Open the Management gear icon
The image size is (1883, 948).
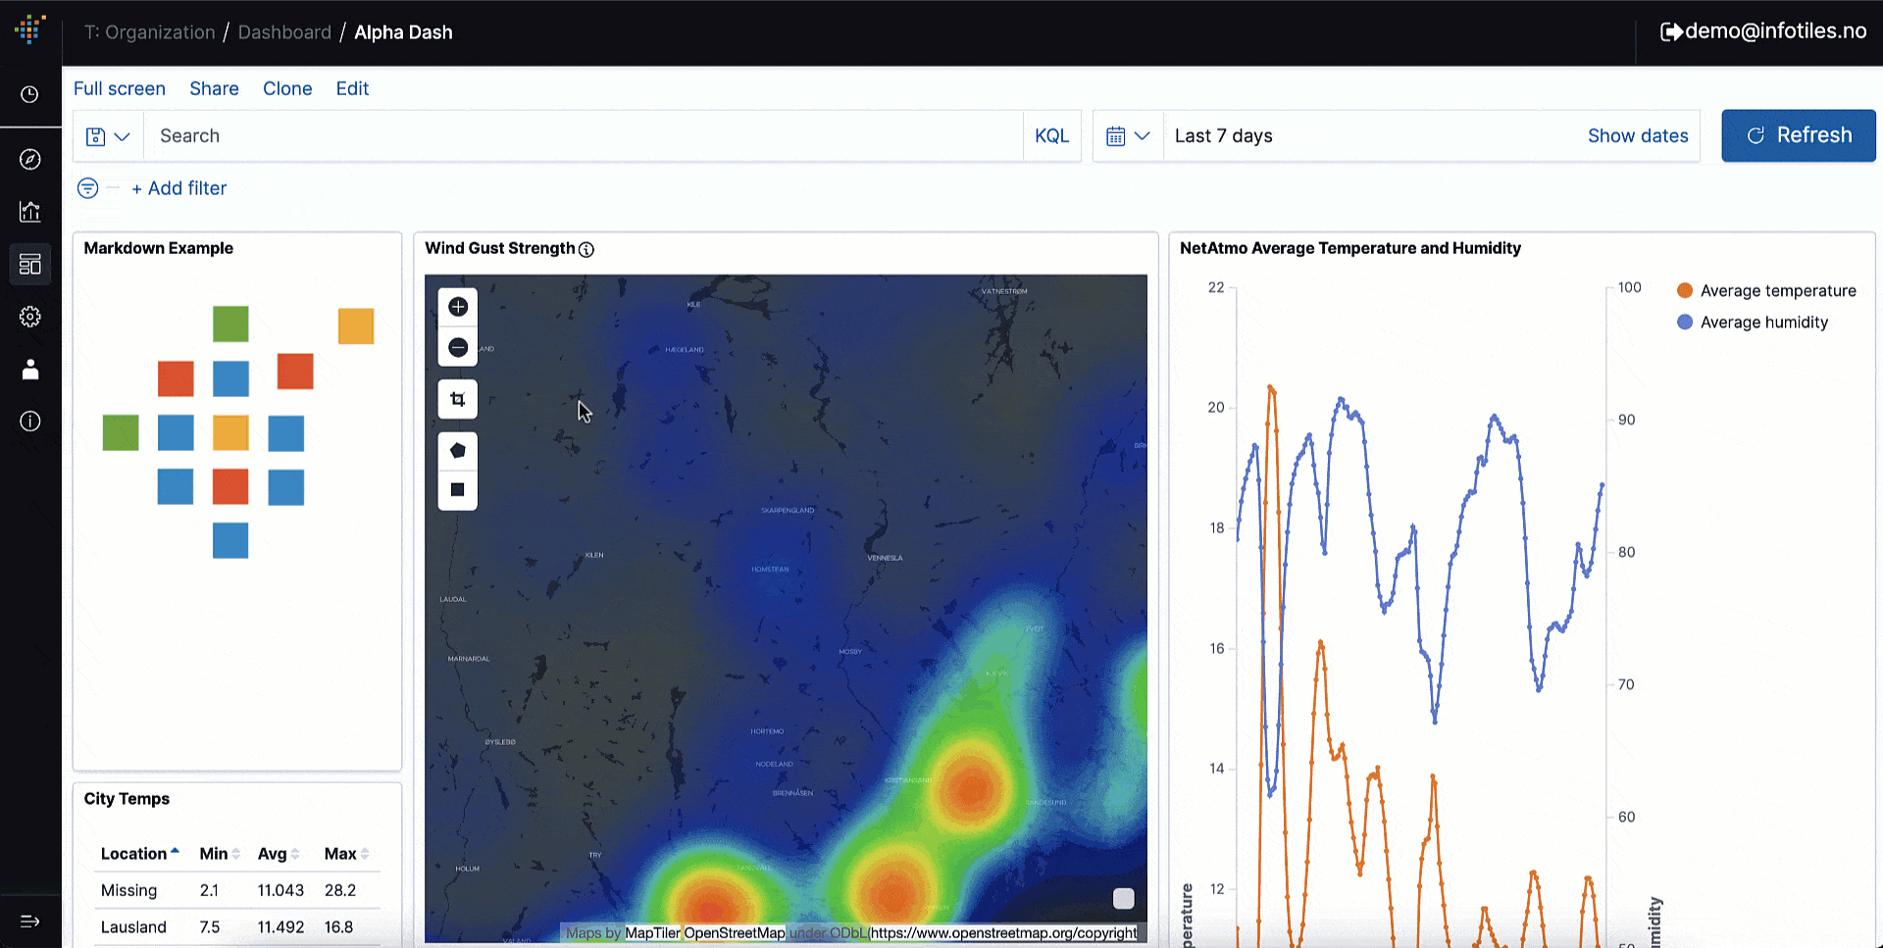point(30,317)
